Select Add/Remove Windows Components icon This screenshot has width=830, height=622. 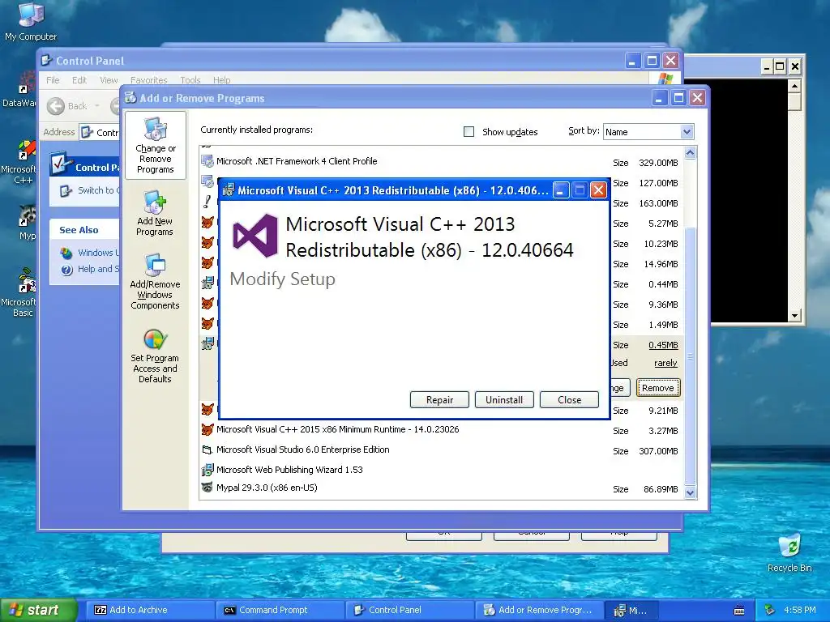coord(155,281)
